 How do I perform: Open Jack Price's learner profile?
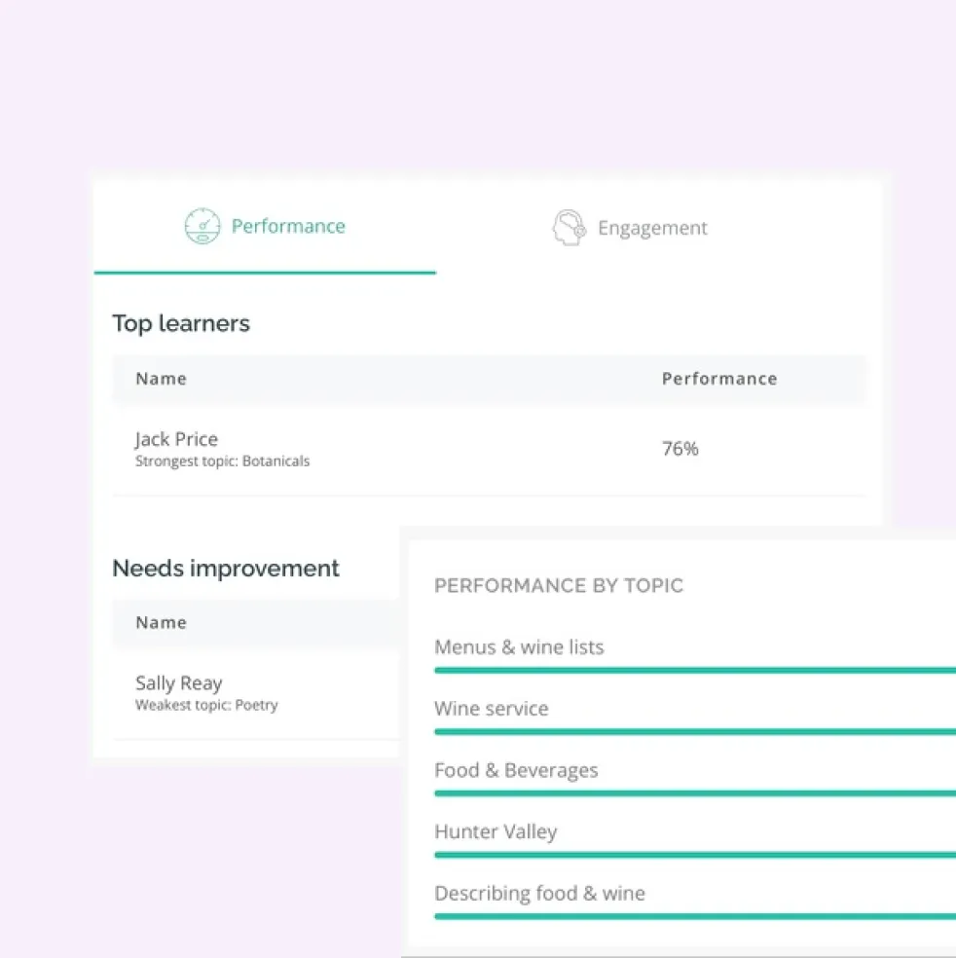(176, 439)
